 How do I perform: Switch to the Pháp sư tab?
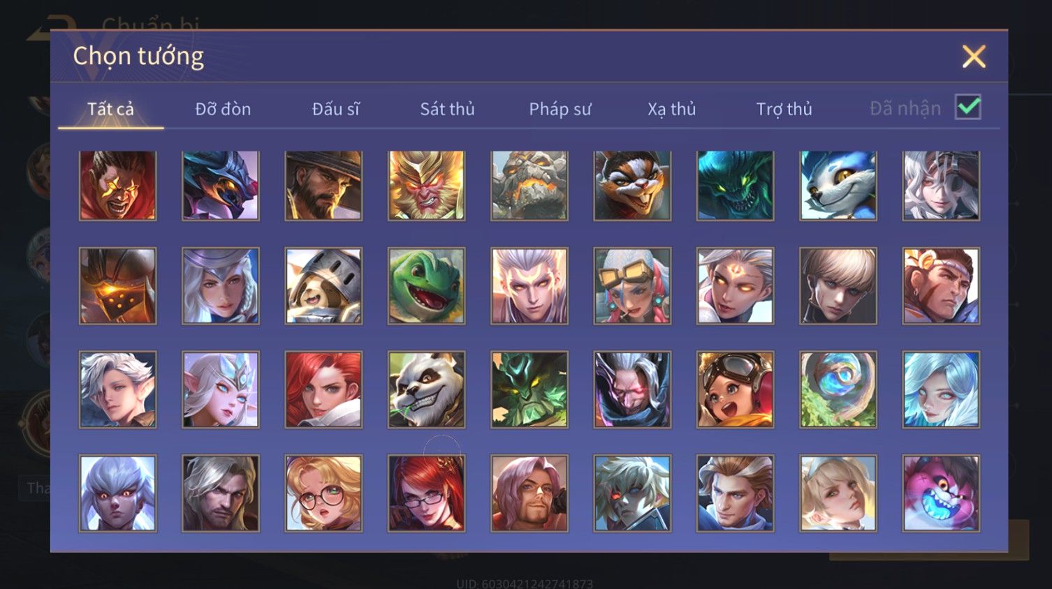pos(560,109)
